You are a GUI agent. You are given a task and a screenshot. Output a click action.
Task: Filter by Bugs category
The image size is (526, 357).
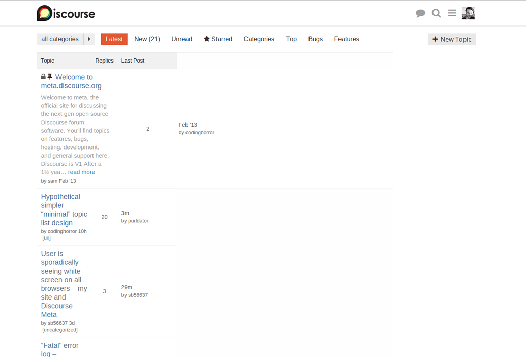click(315, 39)
